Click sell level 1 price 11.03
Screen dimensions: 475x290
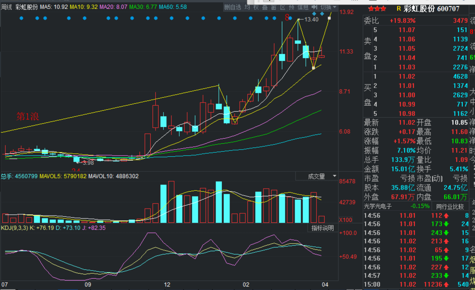point(406,67)
